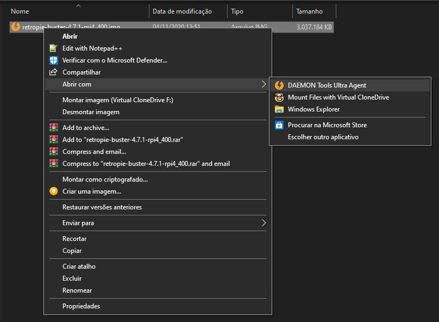
Task: Click the Windows Explorer folder icon
Action: pyautogui.click(x=279, y=109)
